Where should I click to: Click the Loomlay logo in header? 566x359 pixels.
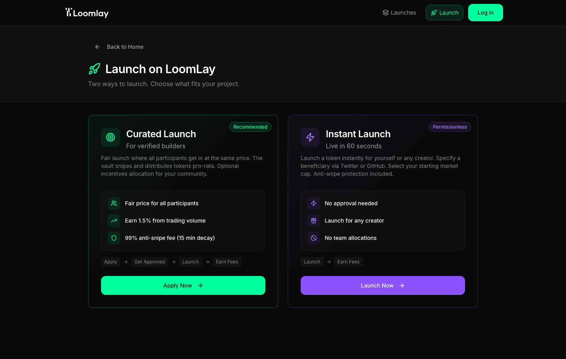[x=87, y=13]
